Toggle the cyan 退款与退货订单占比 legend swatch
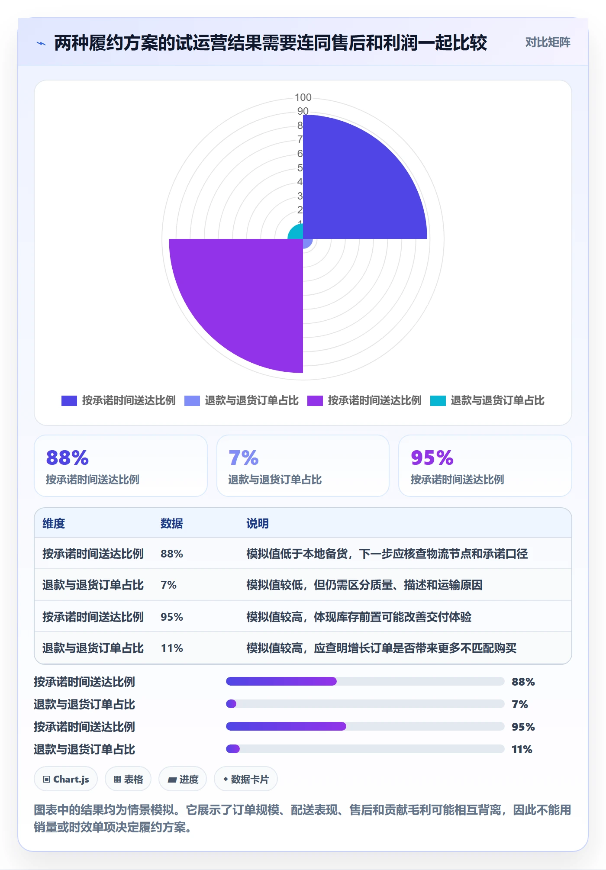 (x=438, y=401)
